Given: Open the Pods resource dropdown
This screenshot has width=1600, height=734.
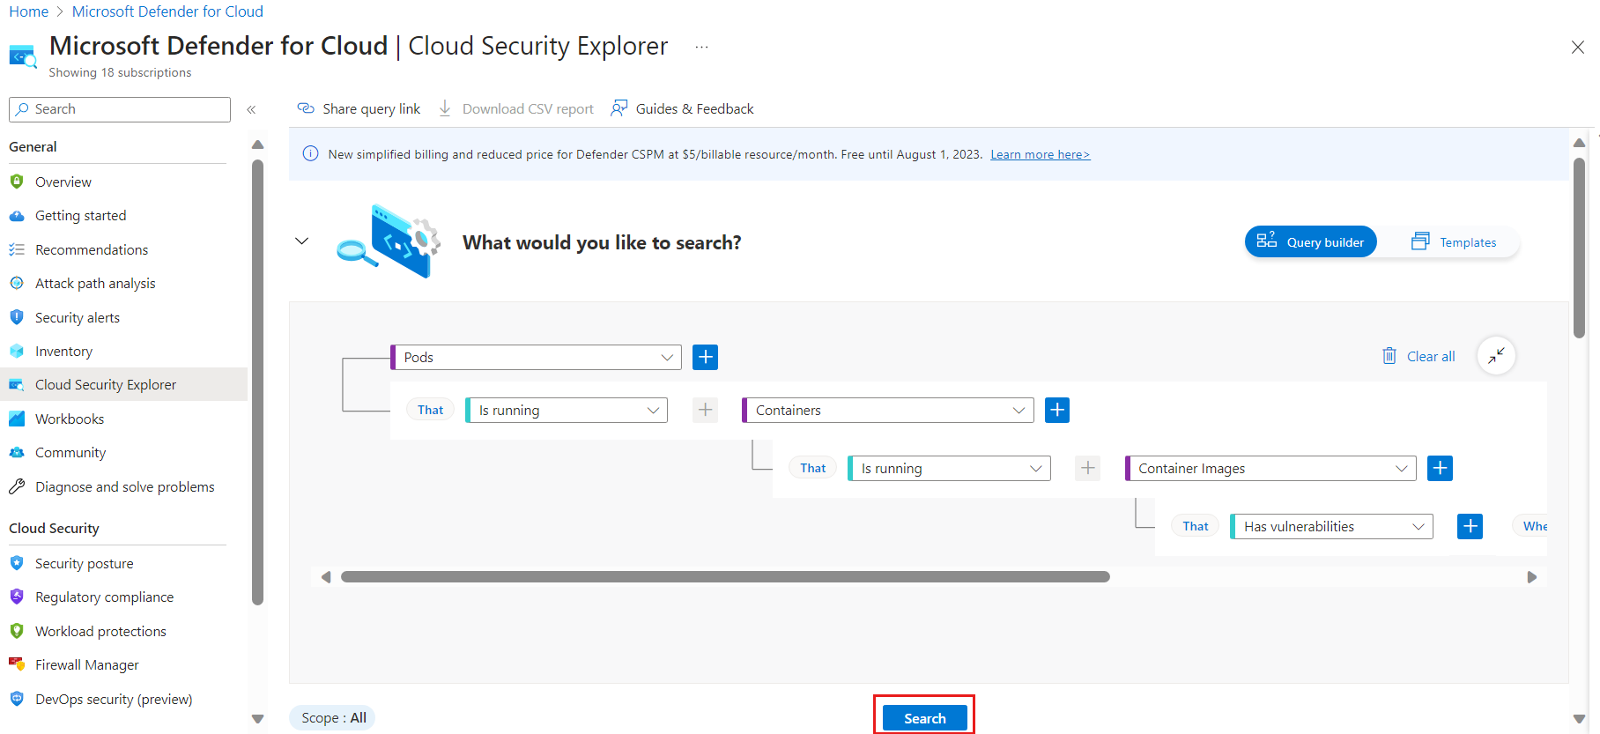Looking at the screenshot, I should 536,357.
